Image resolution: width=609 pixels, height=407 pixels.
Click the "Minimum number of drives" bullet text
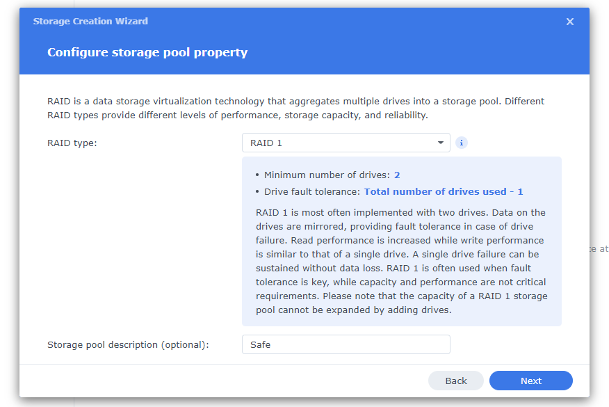click(327, 175)
